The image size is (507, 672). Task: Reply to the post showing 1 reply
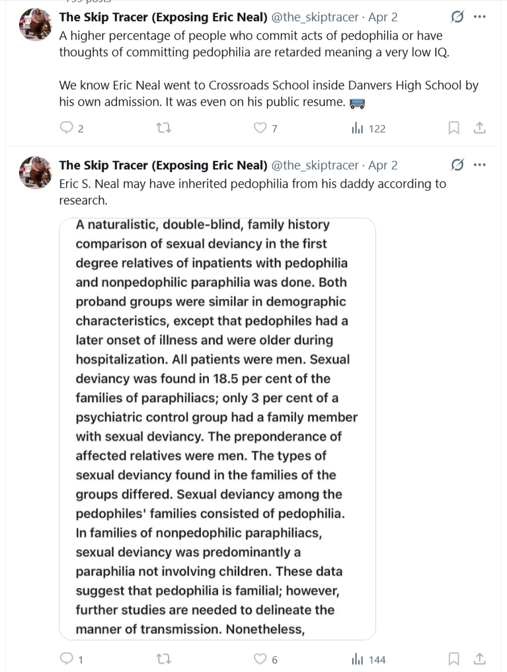click(67, 659)
